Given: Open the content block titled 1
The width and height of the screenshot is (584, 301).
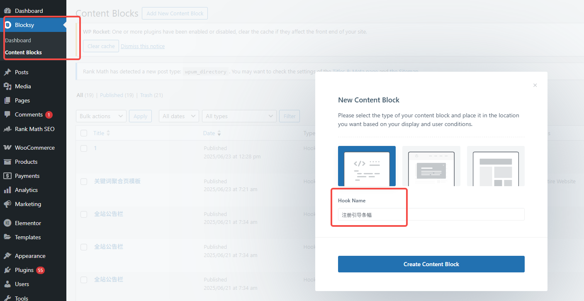Looking at the screenshot, I should tap(95, 148).
